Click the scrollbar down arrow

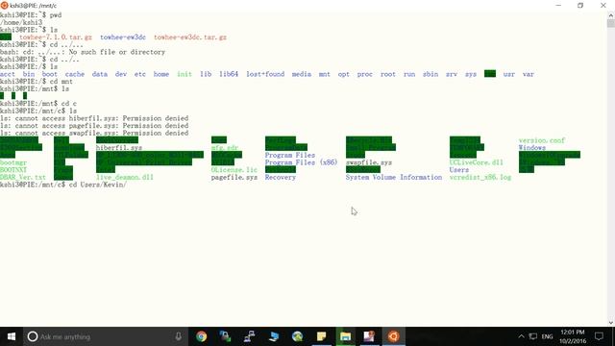(x=611, y=323)
